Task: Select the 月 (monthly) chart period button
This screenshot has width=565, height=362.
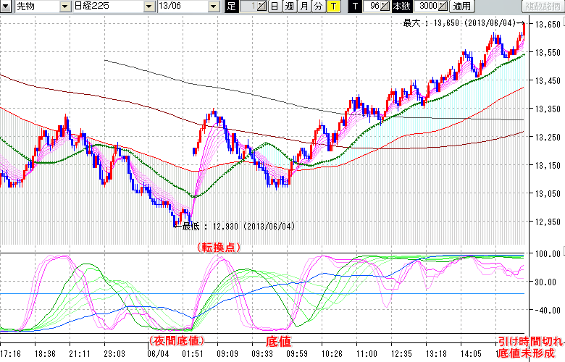Action: coord(304,7)
